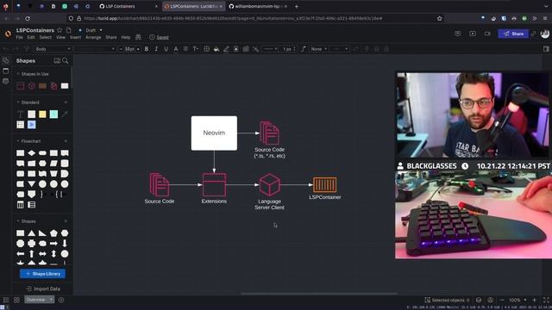Open the zoom level 100% dropdown

pos(517,301)
